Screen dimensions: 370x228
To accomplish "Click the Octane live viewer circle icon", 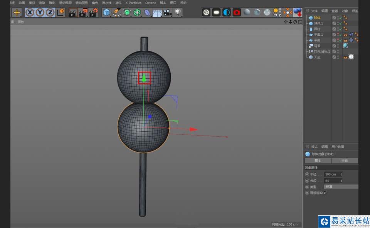I will point(206,12).
